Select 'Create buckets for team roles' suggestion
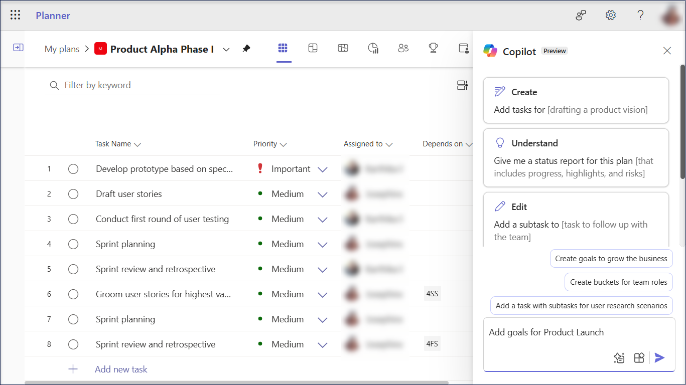 point(618,282)
